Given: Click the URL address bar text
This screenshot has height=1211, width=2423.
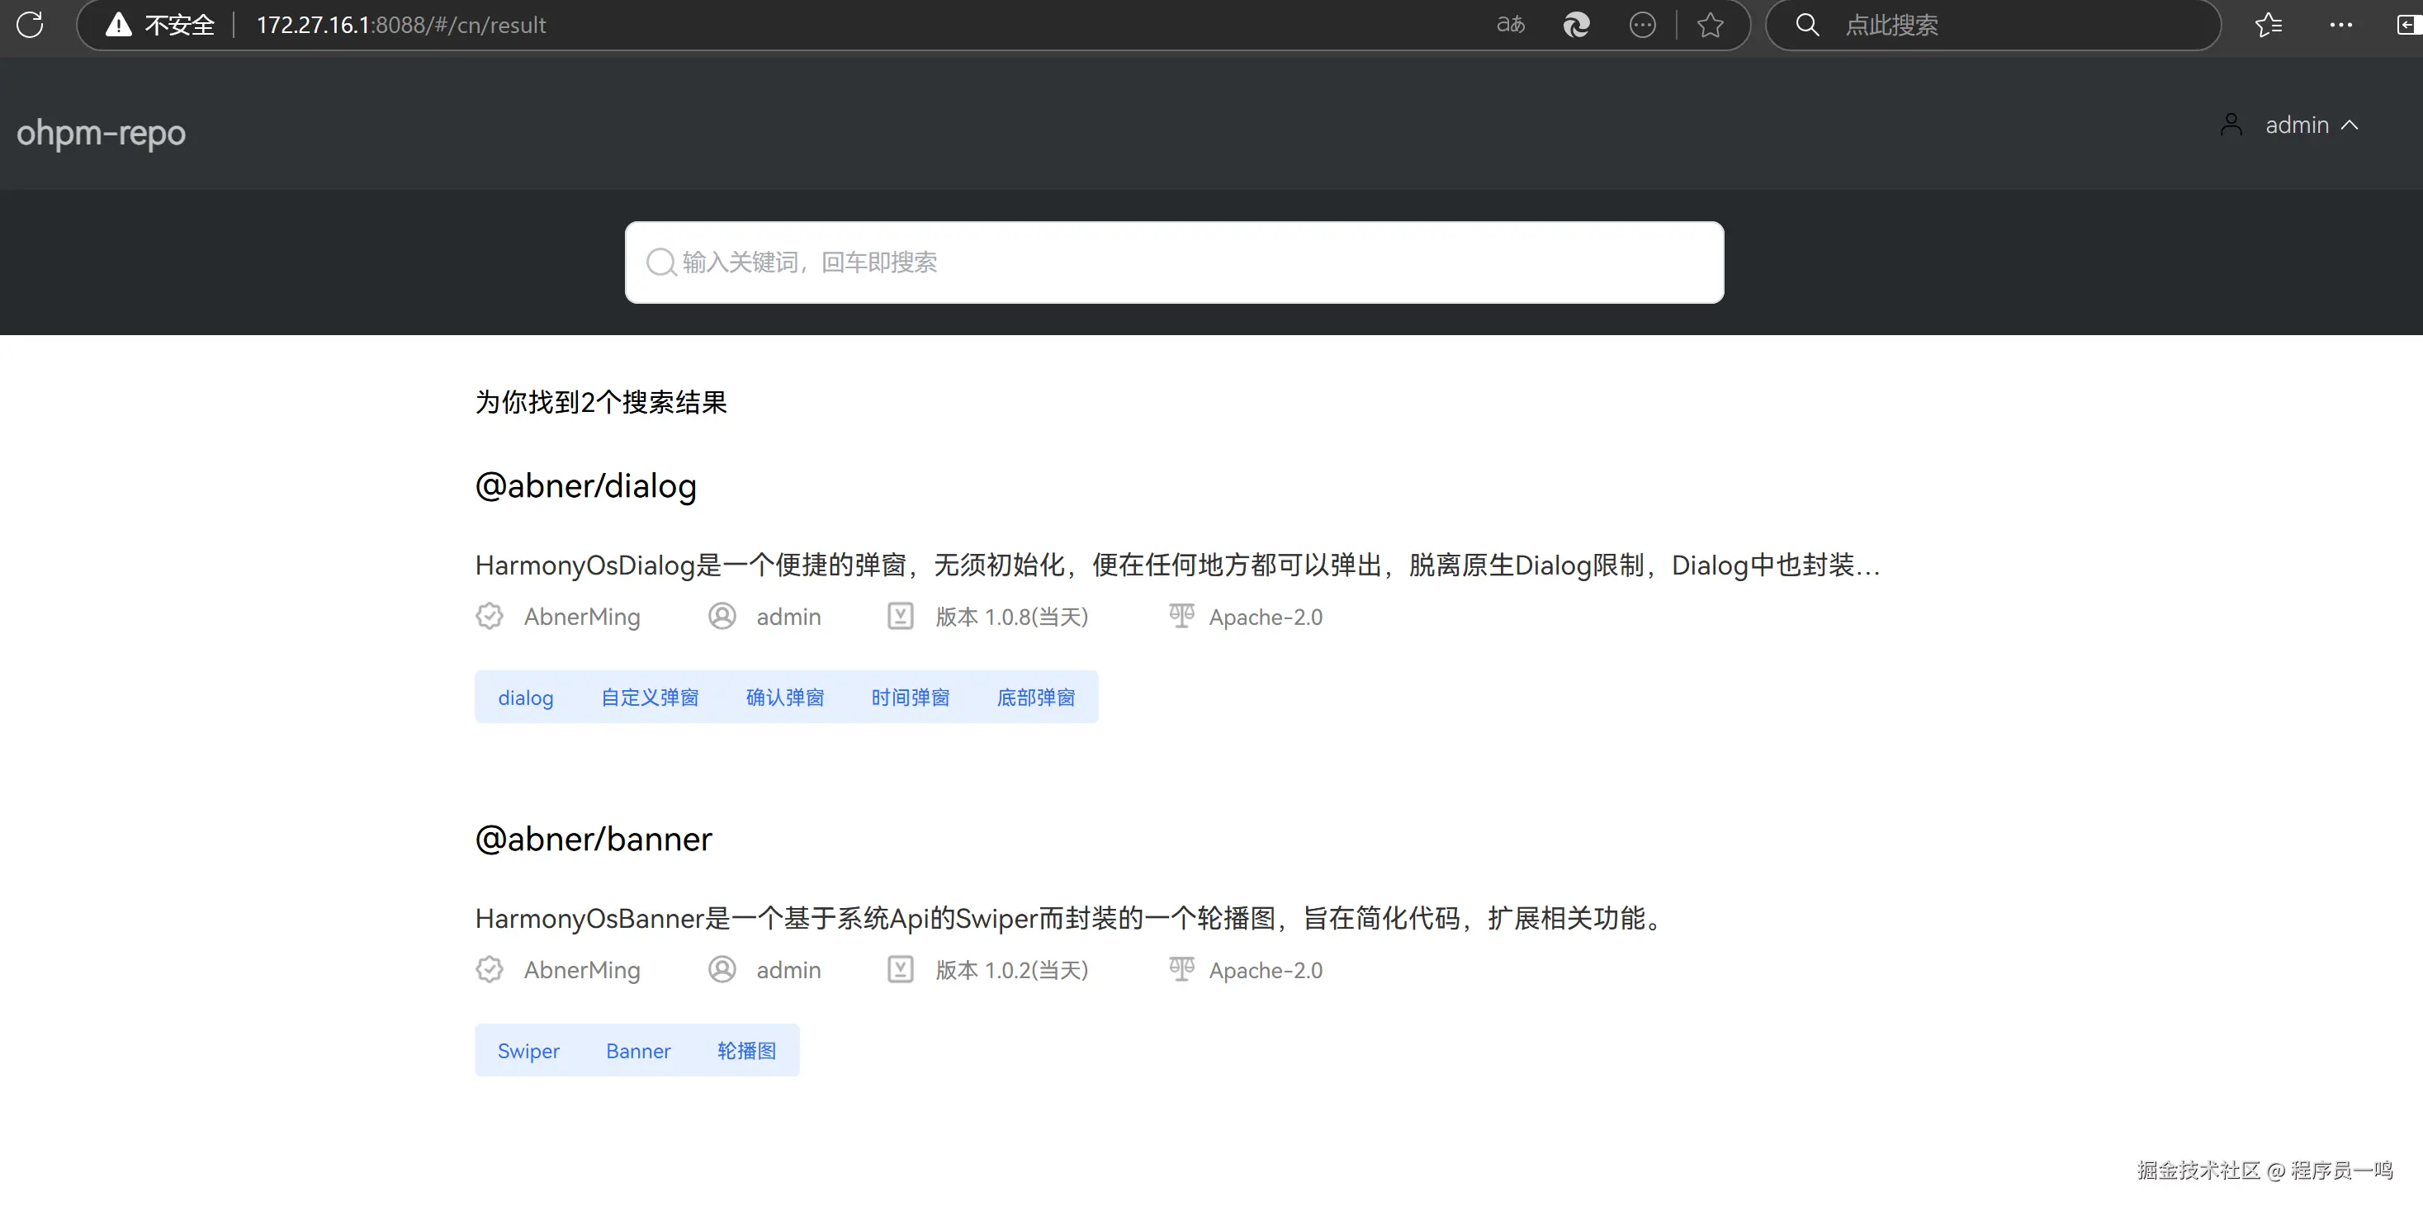Looking at the screenshot, I should pos(400,25).
